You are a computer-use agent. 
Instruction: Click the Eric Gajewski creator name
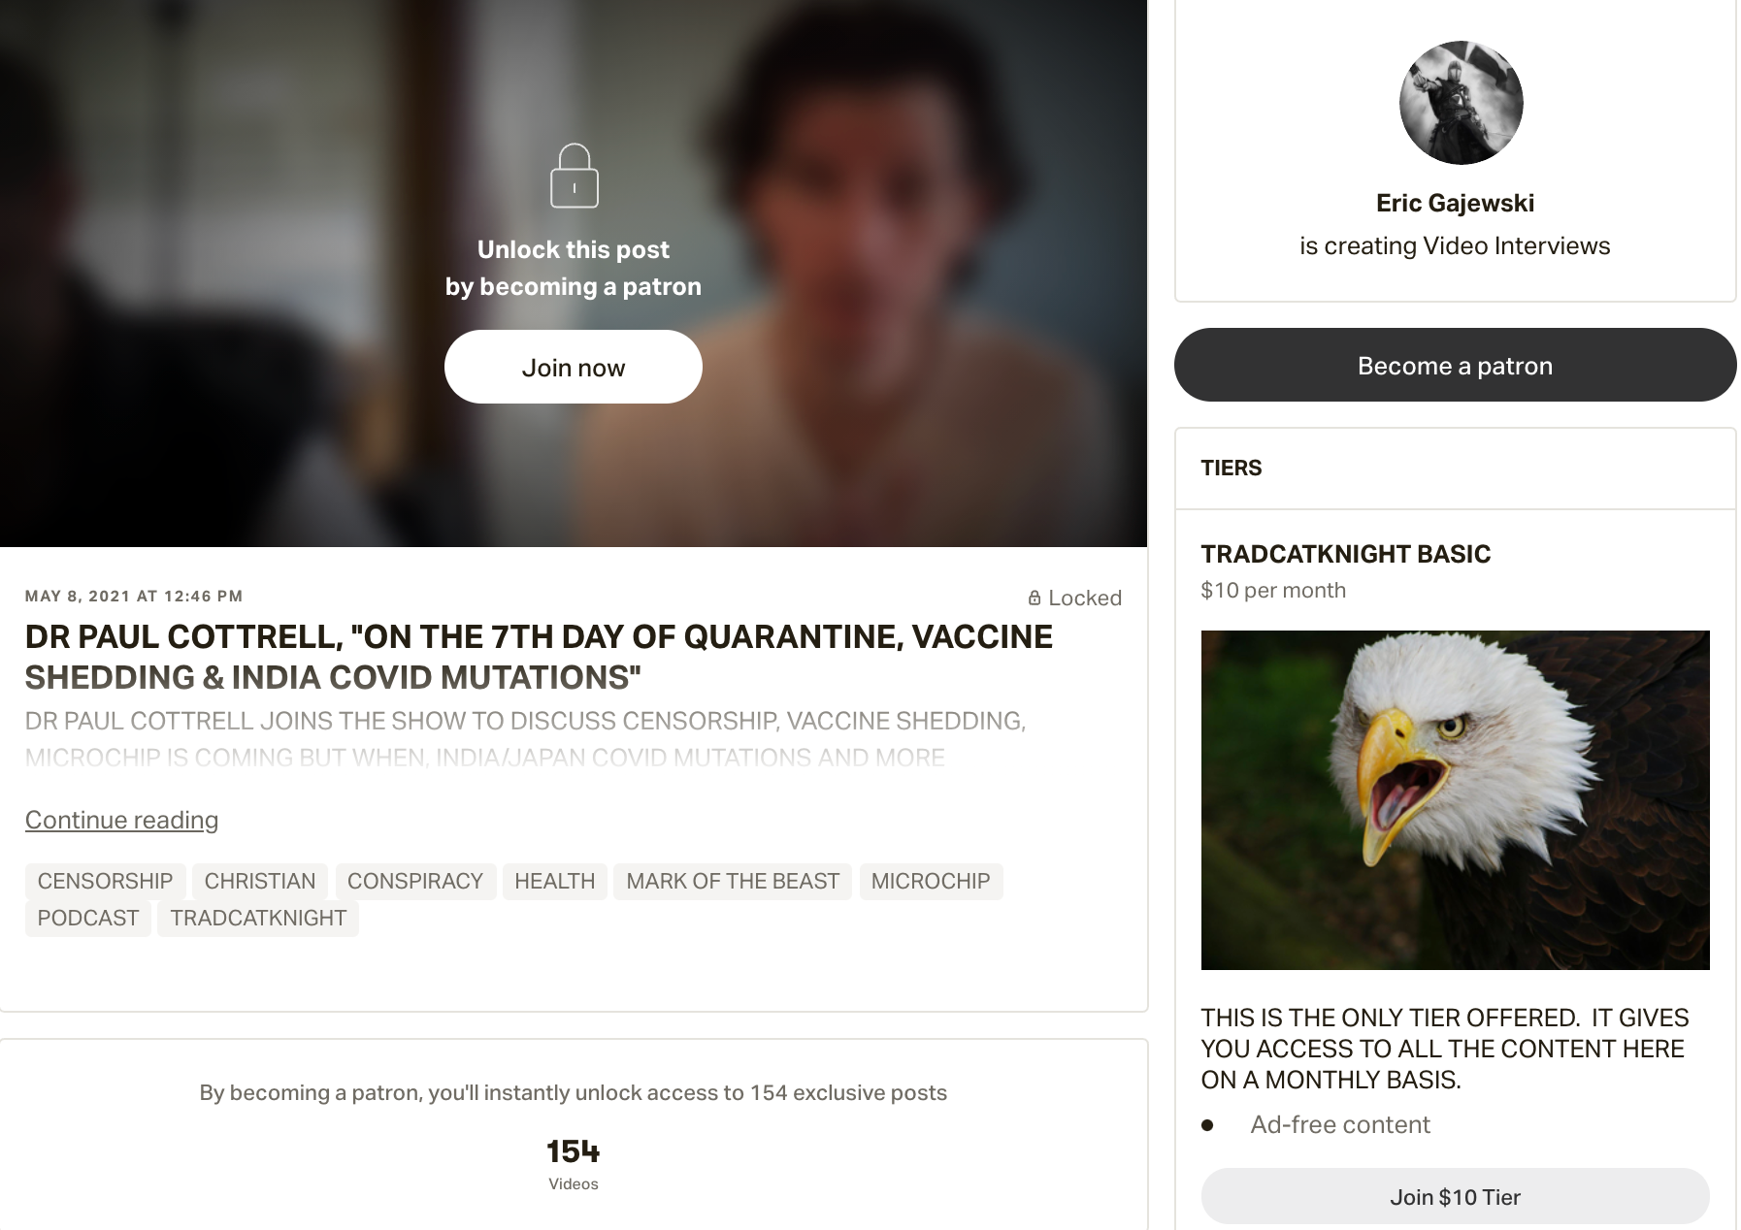coord(1454,203)
